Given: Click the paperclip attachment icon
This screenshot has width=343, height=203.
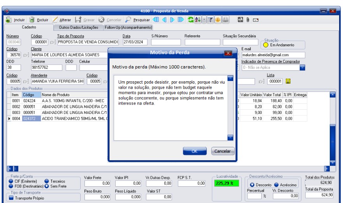Looking at the screenshot, I should [248, 20].
